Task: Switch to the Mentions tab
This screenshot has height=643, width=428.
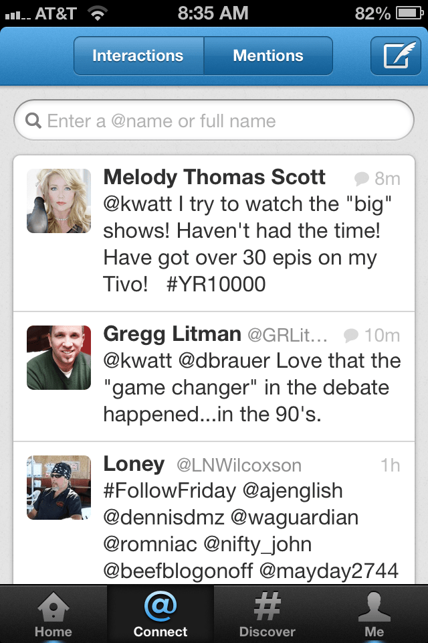Action: point(267,56)
